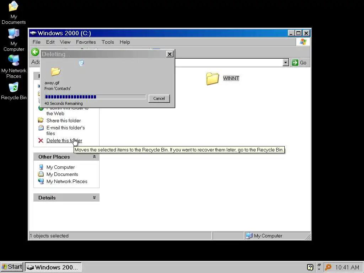
Task: Open My Computer link in Other Places
Action: [60, 167]
